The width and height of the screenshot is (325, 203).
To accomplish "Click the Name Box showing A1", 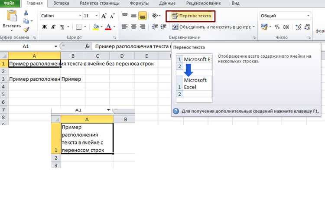I will [26, 46].
